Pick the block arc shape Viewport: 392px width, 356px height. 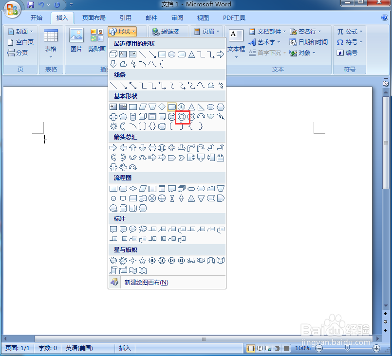(201, 116)
